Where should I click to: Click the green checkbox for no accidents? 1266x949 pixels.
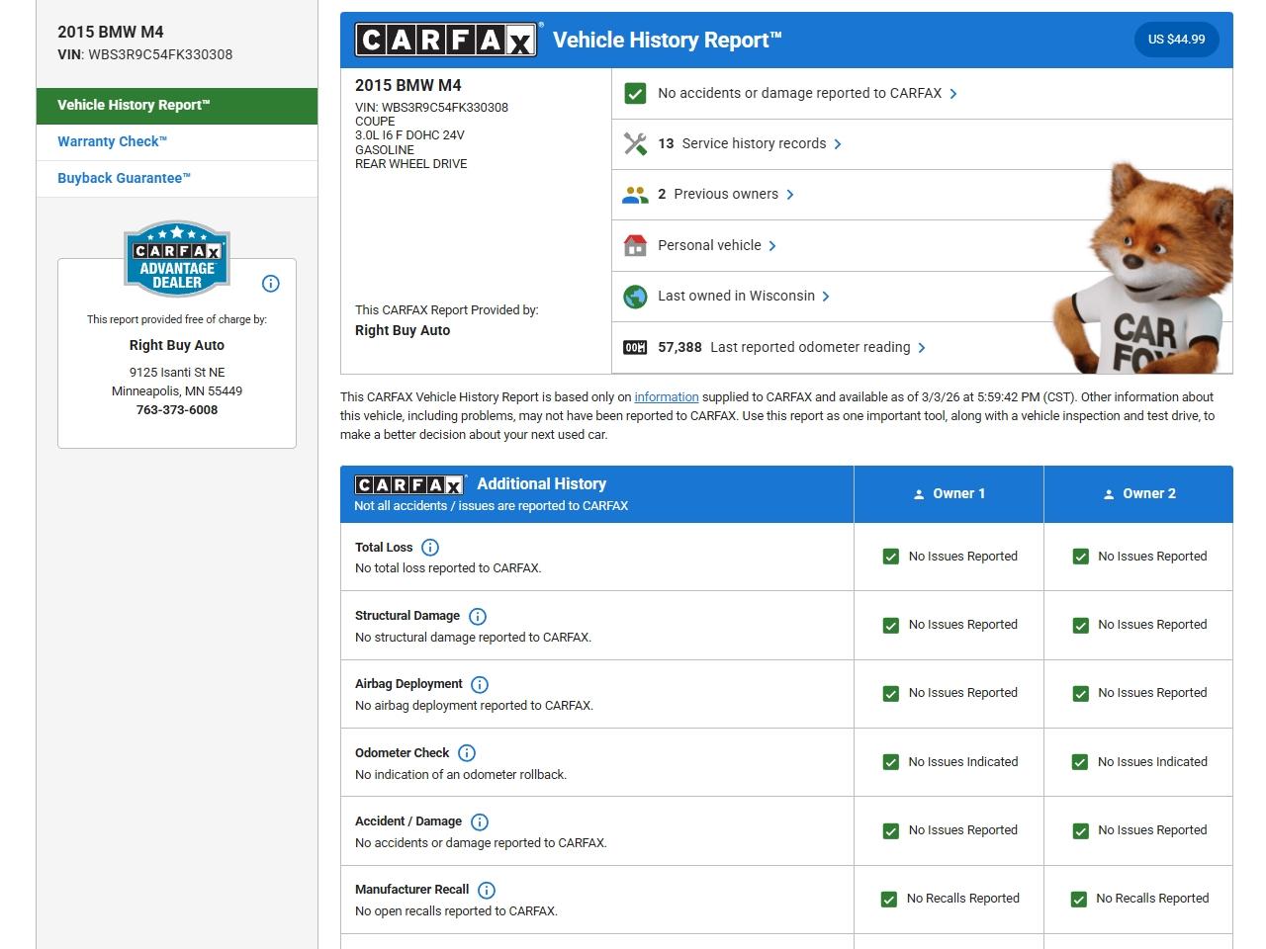coord(635,94)
